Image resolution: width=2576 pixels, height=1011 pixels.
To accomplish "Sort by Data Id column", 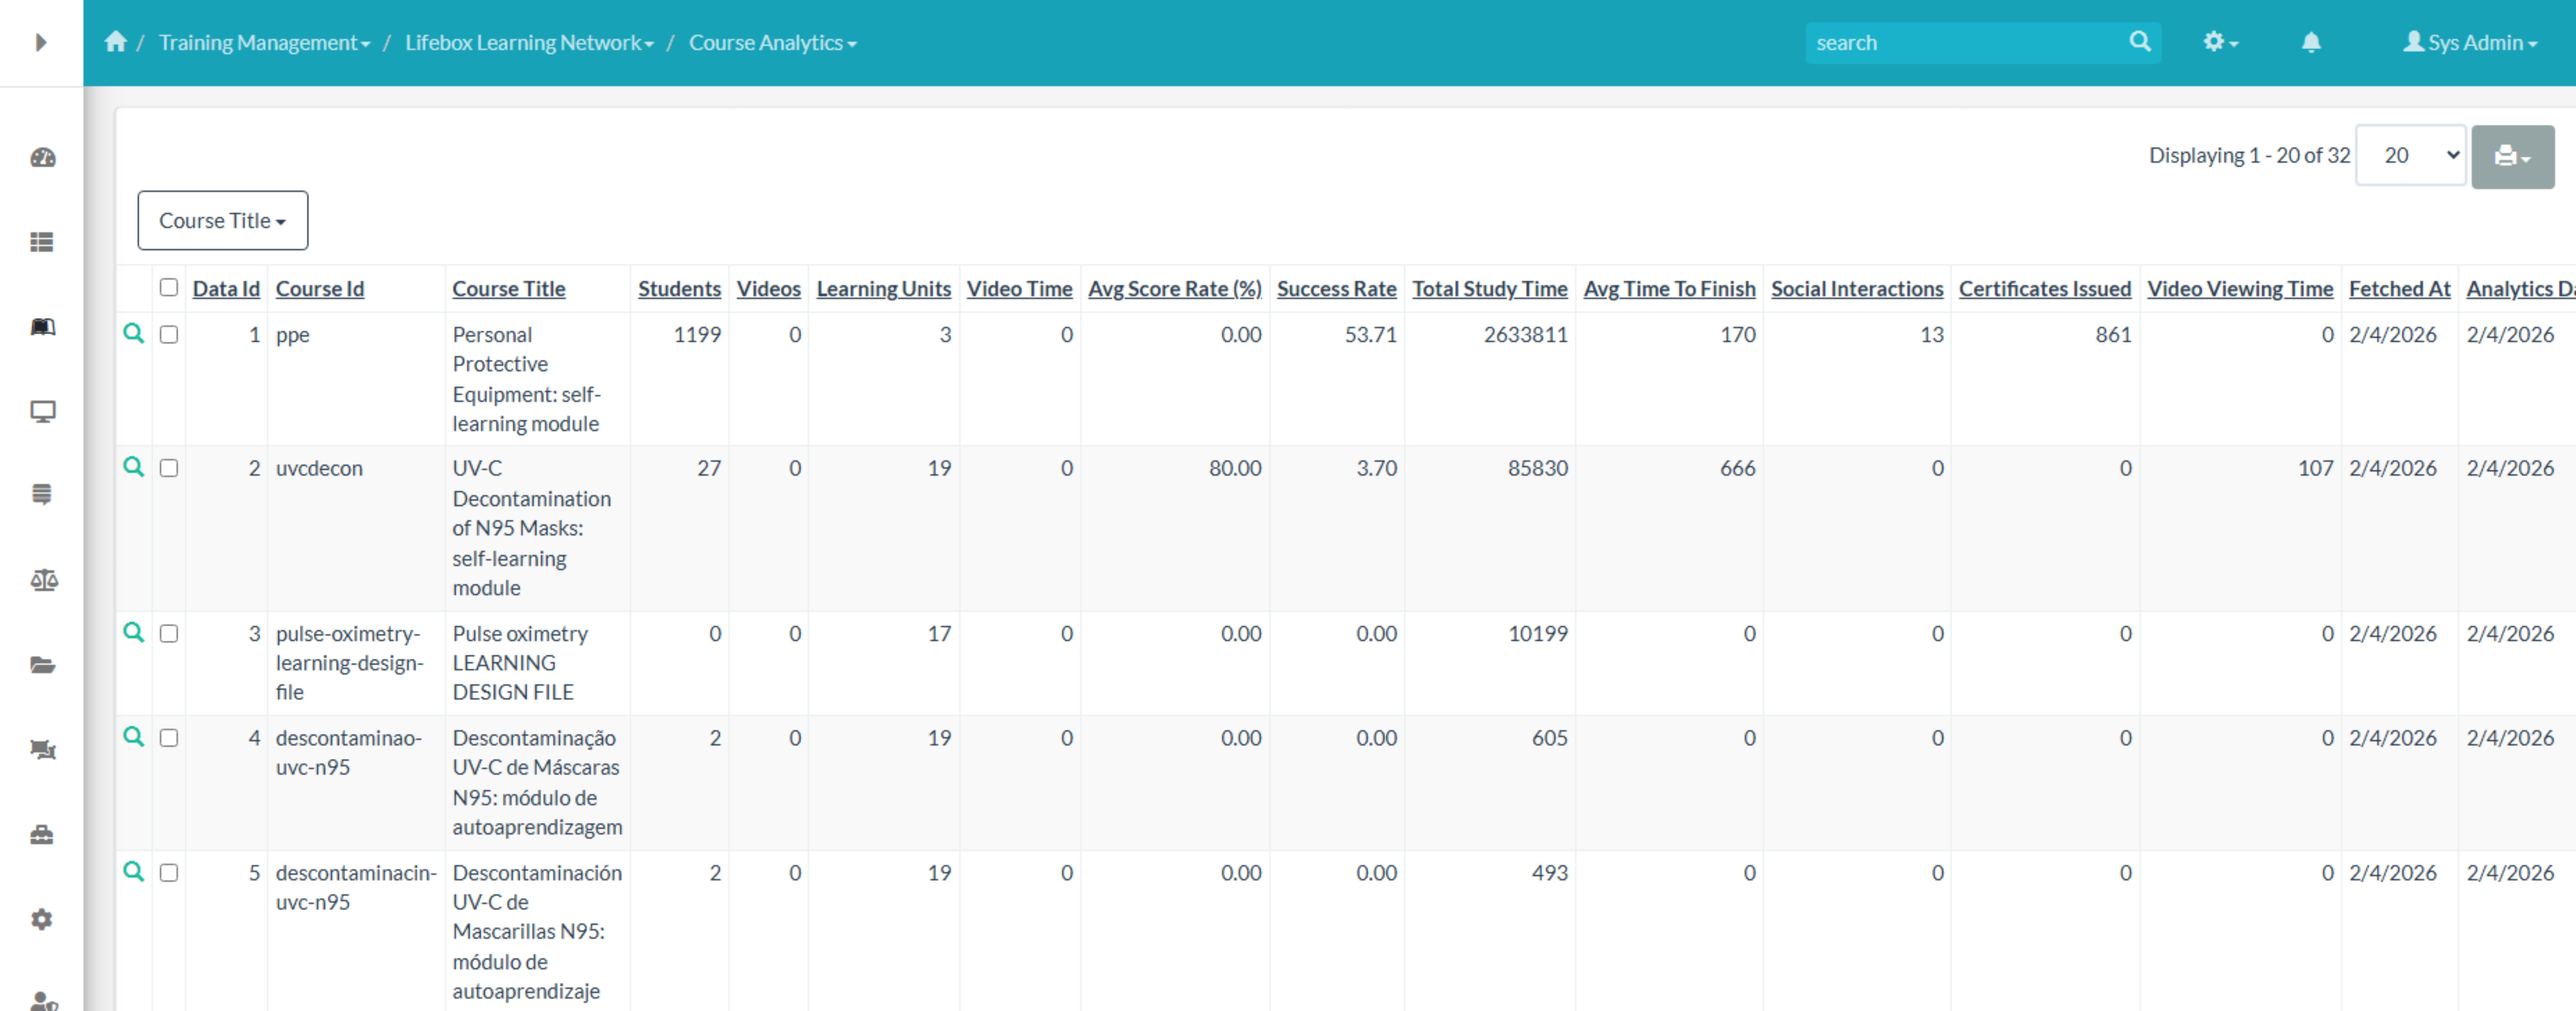I will point(226,289).
